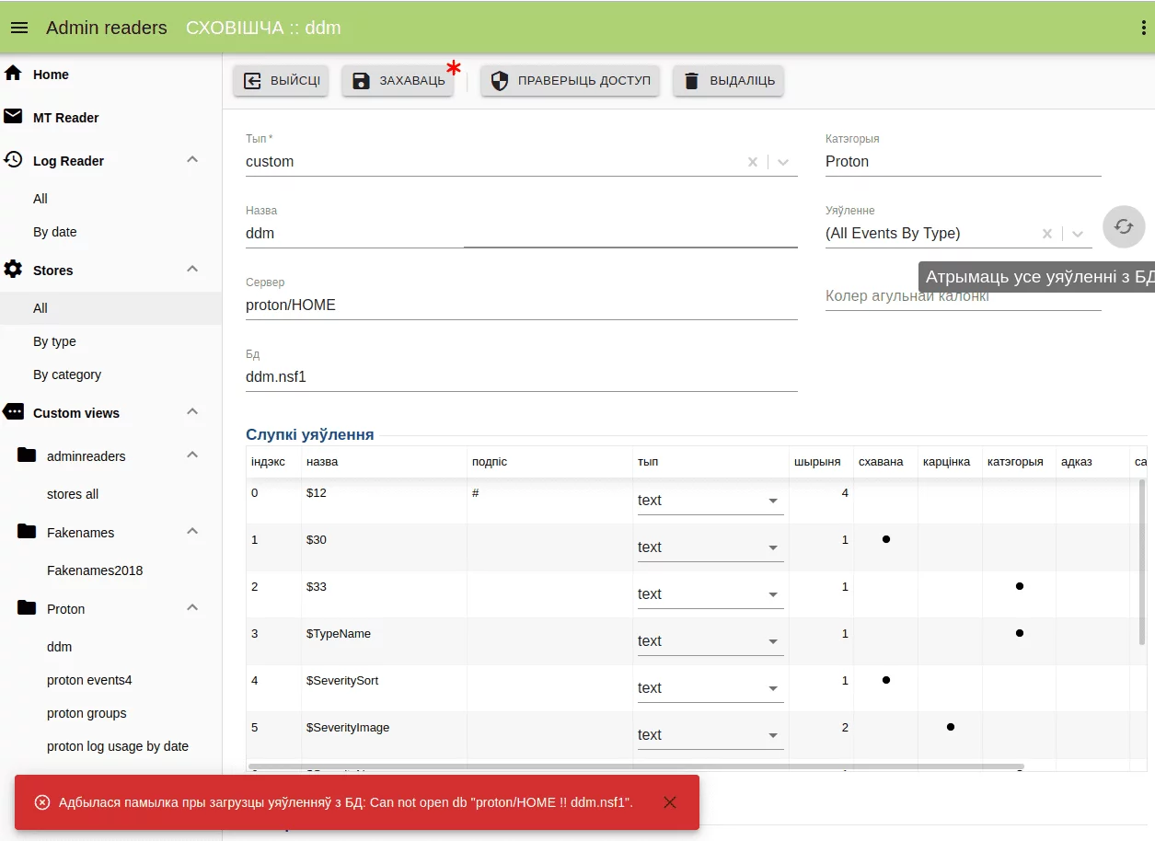This screenshot has height=841, width=1155.
Task: Select By category under Stores
Action: (x=67, y=374)
